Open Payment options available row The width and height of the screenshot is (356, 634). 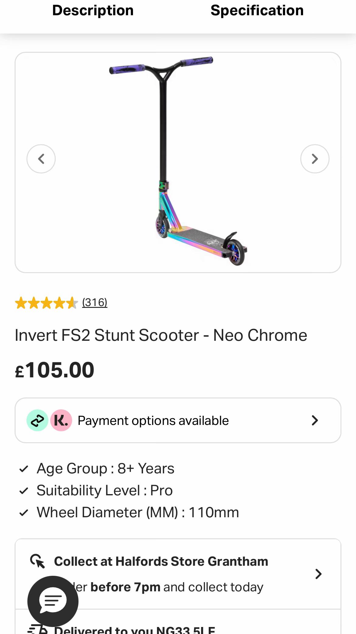[x=178, y=420]
